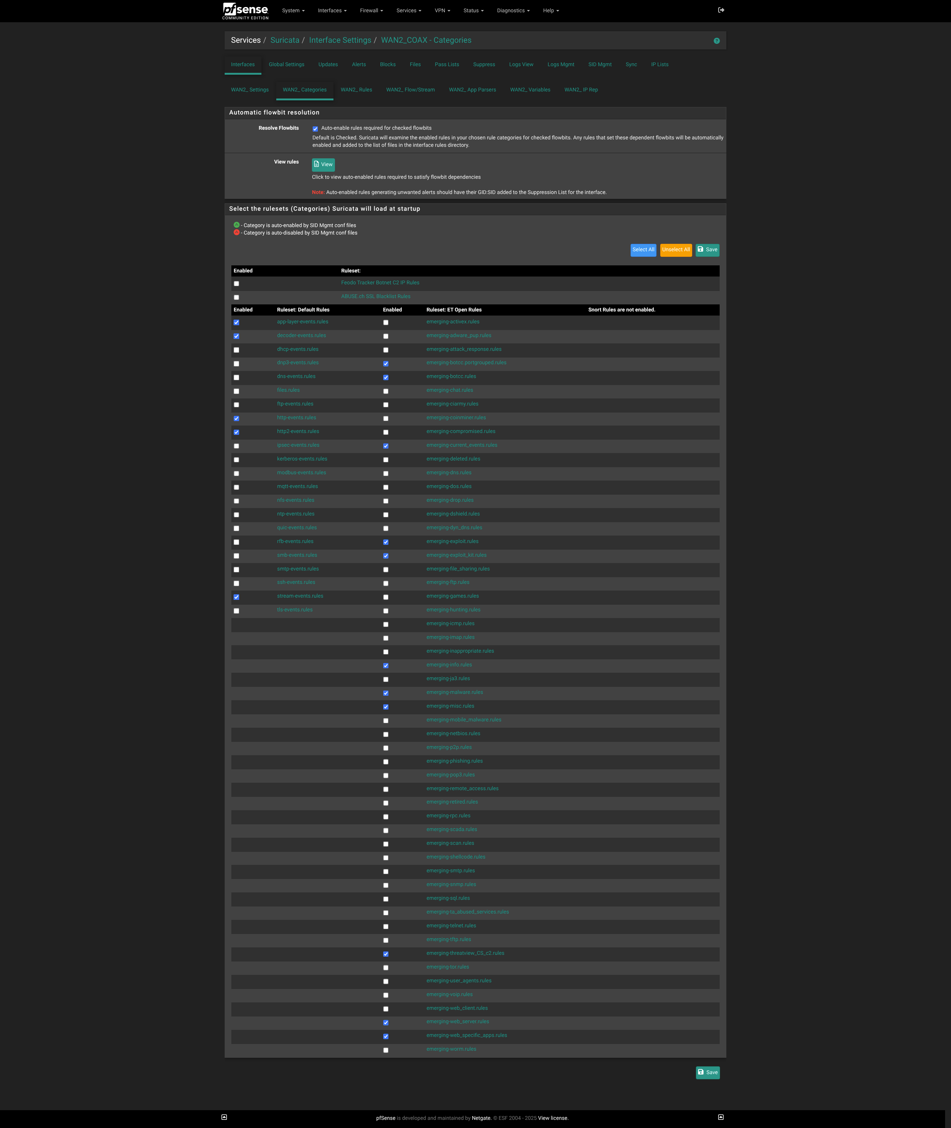This screenshot has height=1128, width=951.
Task: Go to WAN2_ Settings sub-tab
Action: pyautogui.click(x=250, y=90)
